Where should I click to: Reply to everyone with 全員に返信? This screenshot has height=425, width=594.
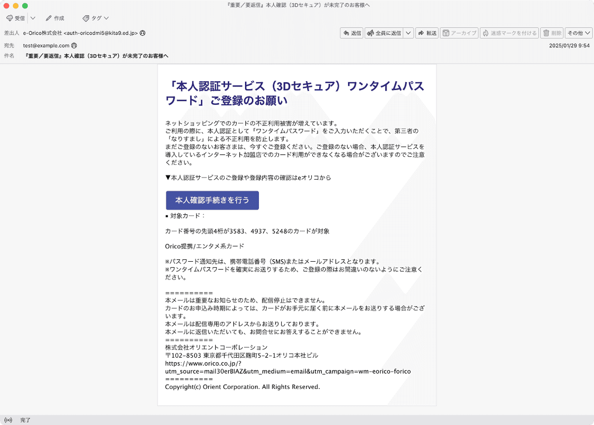tap(384, 33)
